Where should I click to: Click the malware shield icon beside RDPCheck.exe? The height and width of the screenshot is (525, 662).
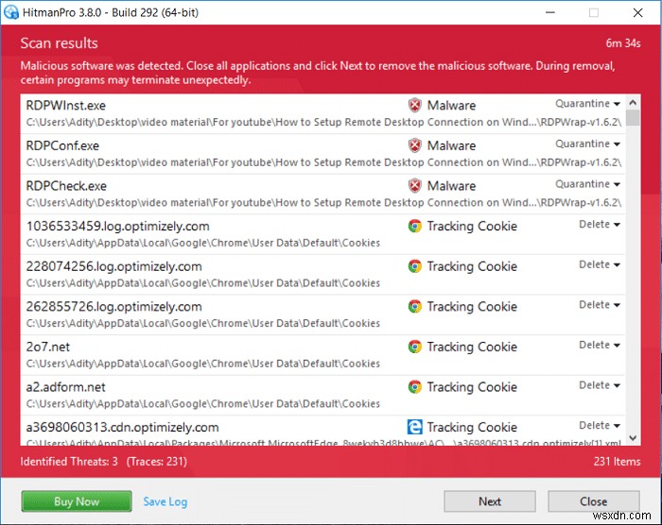[x=414, y=185]
